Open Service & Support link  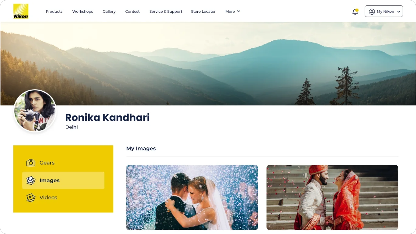(166, 11)
